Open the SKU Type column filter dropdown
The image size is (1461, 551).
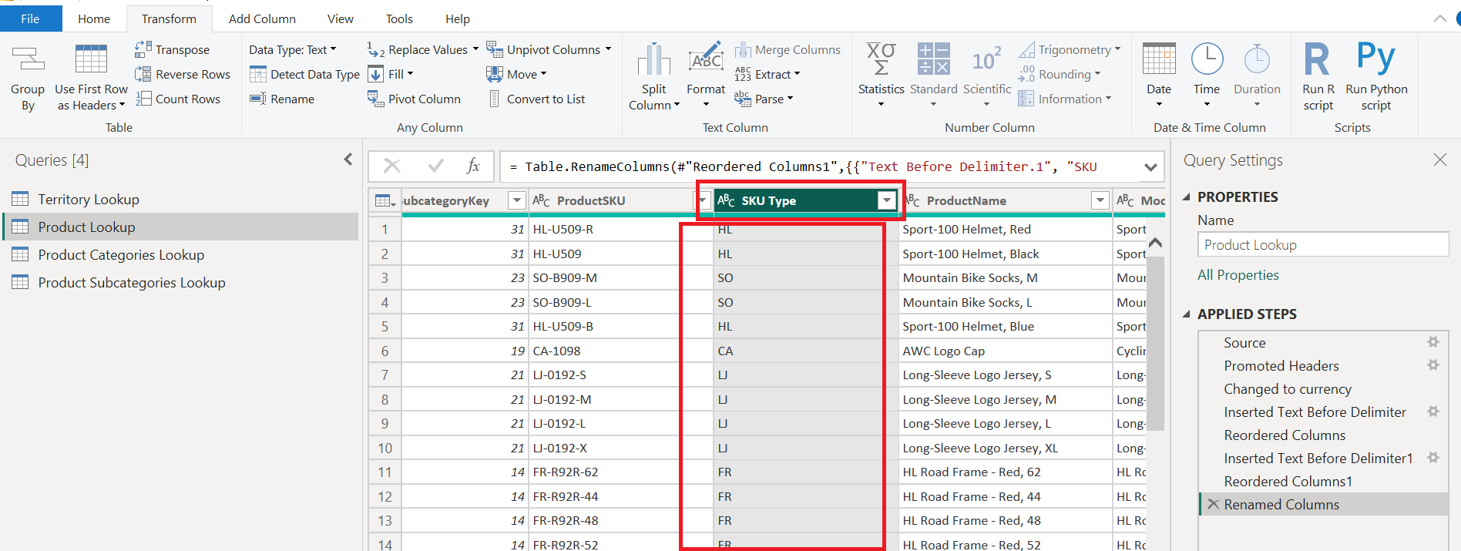(x=887, y=200)
